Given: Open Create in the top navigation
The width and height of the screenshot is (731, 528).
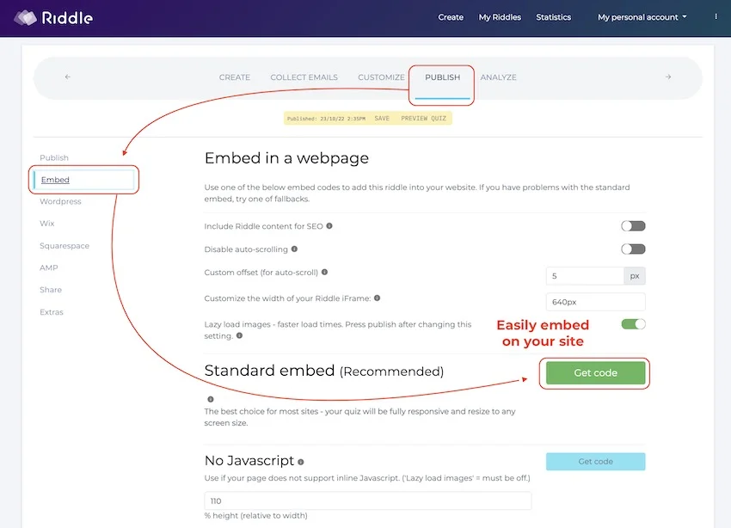Looking at the screenshot, I should pyautogui.click(x=451, y=17).
